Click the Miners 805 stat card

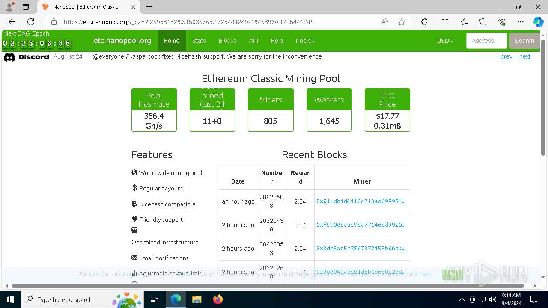(271, 110)
